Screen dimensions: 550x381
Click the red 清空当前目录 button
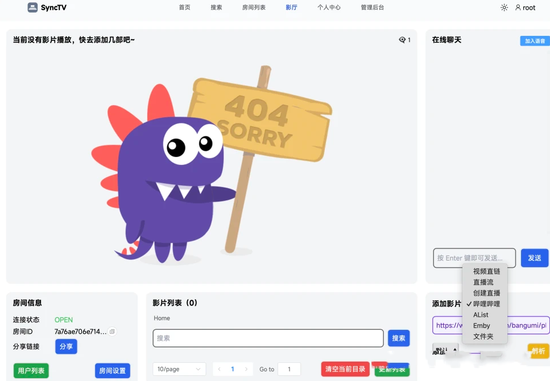coord(345,368)
